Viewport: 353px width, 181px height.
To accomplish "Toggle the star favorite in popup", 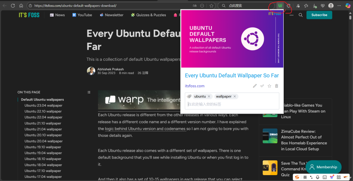I will coord(269,86).
